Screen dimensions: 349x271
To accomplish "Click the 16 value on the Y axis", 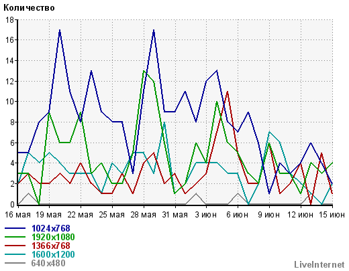I will (10, 40).
